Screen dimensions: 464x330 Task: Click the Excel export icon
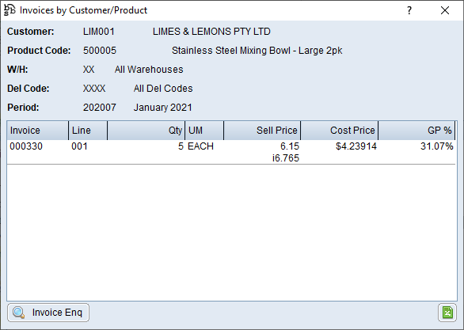tap(447, 313)
